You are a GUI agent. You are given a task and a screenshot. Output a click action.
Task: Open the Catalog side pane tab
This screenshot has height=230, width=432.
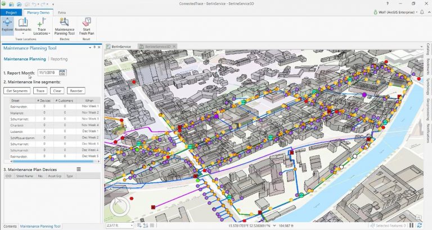pyautogui.click(x=429, y=49)
